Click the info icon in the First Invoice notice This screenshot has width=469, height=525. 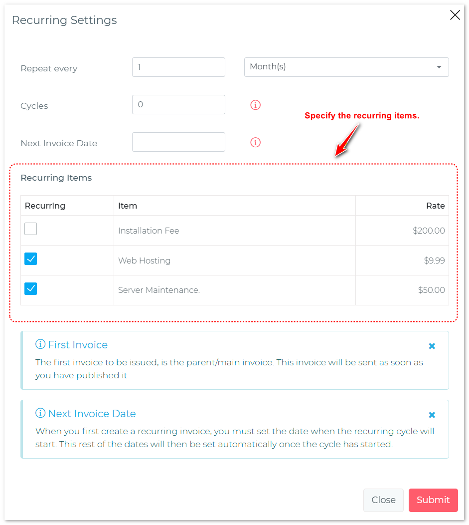pyautogui.click(x=39, y=344)
